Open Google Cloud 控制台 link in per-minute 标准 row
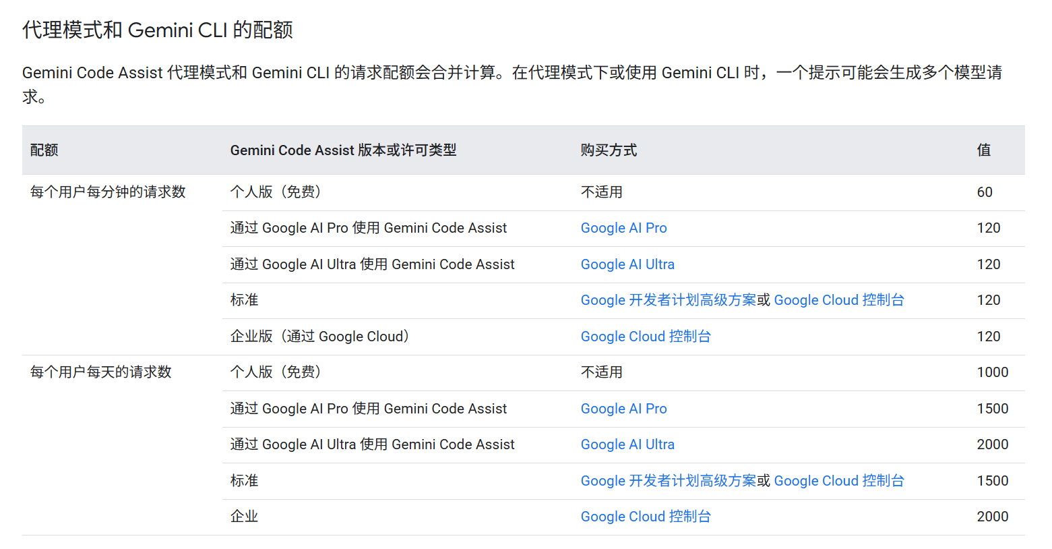Screen dimensions: 1052x549 [839, 300]
